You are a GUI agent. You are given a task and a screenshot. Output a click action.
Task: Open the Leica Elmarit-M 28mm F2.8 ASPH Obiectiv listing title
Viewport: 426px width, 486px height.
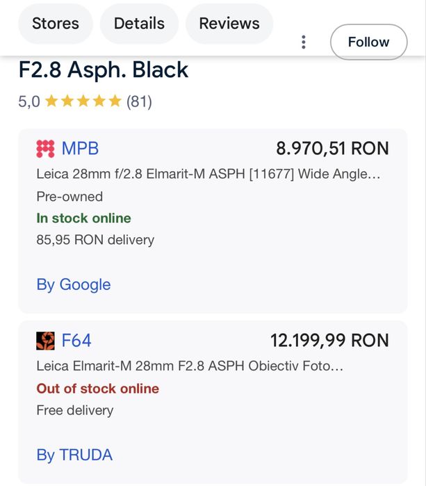(190, 366)
